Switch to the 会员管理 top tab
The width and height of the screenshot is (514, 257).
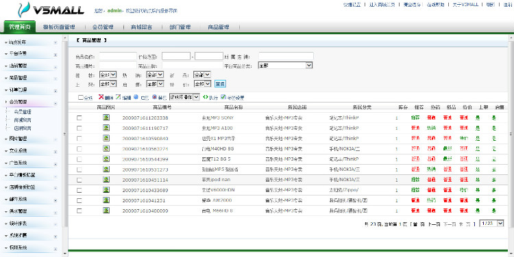coord(103,27)
